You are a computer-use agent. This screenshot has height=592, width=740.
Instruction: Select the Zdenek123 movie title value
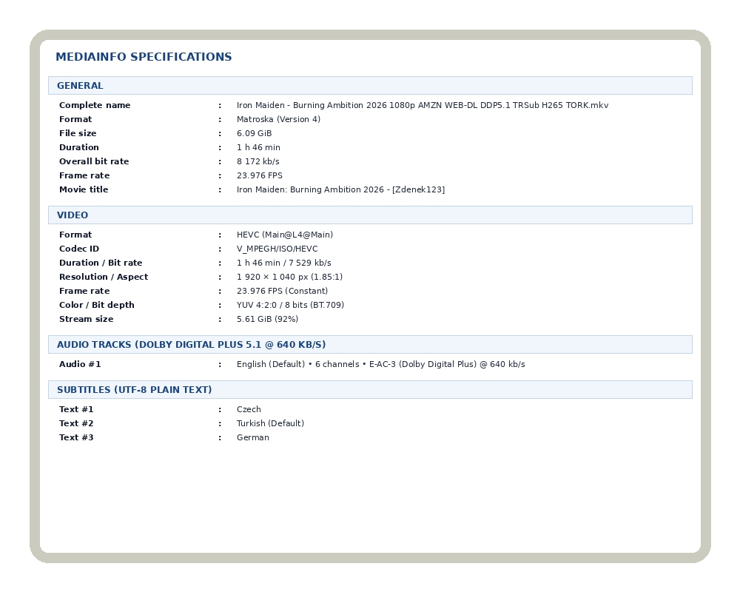(340, 189)
